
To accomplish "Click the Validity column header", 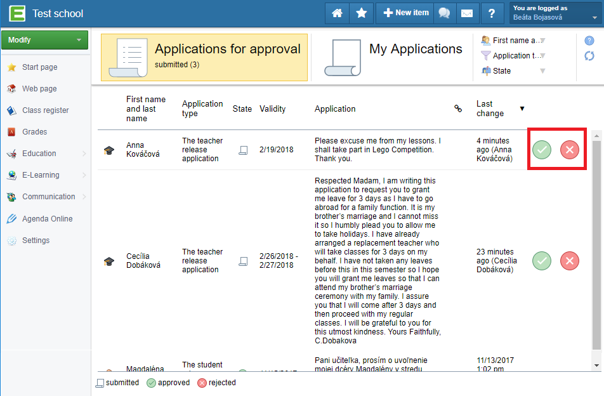I will [272, 109].
